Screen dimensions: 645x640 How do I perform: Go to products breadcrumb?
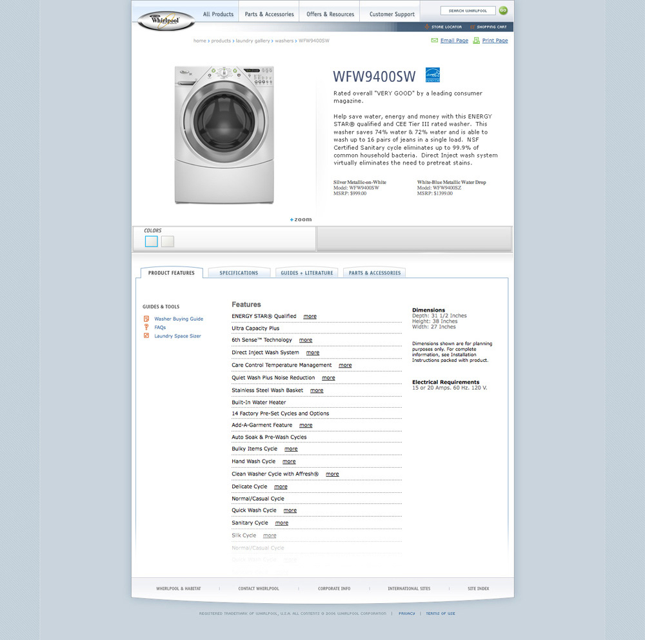point(221,41)
